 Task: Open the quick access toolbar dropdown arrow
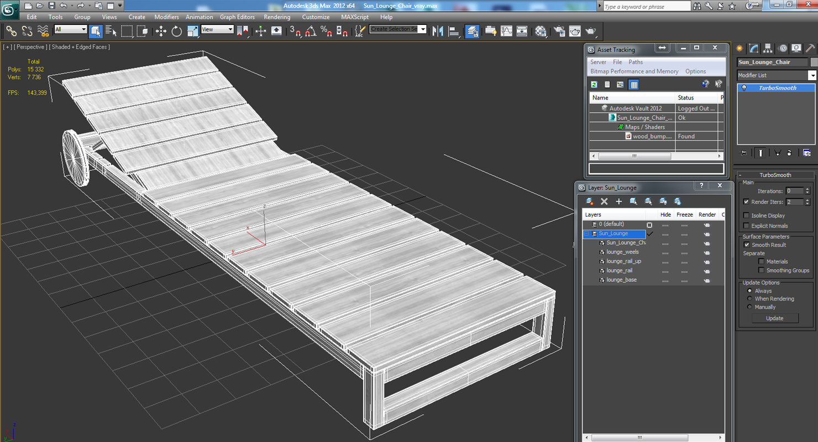[120, 6]
